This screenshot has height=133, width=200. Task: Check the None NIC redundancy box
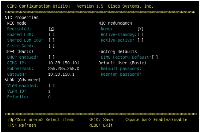coord(141,29)
